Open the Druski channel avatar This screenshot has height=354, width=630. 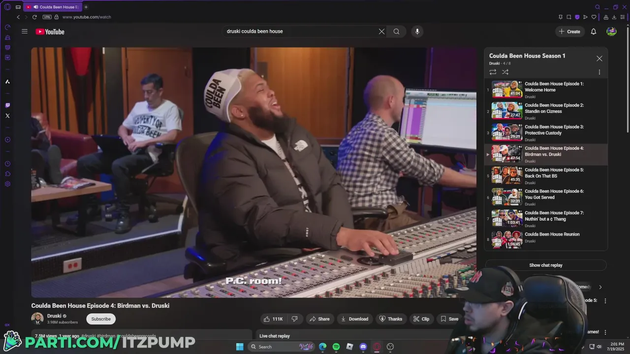coord(37,319)
